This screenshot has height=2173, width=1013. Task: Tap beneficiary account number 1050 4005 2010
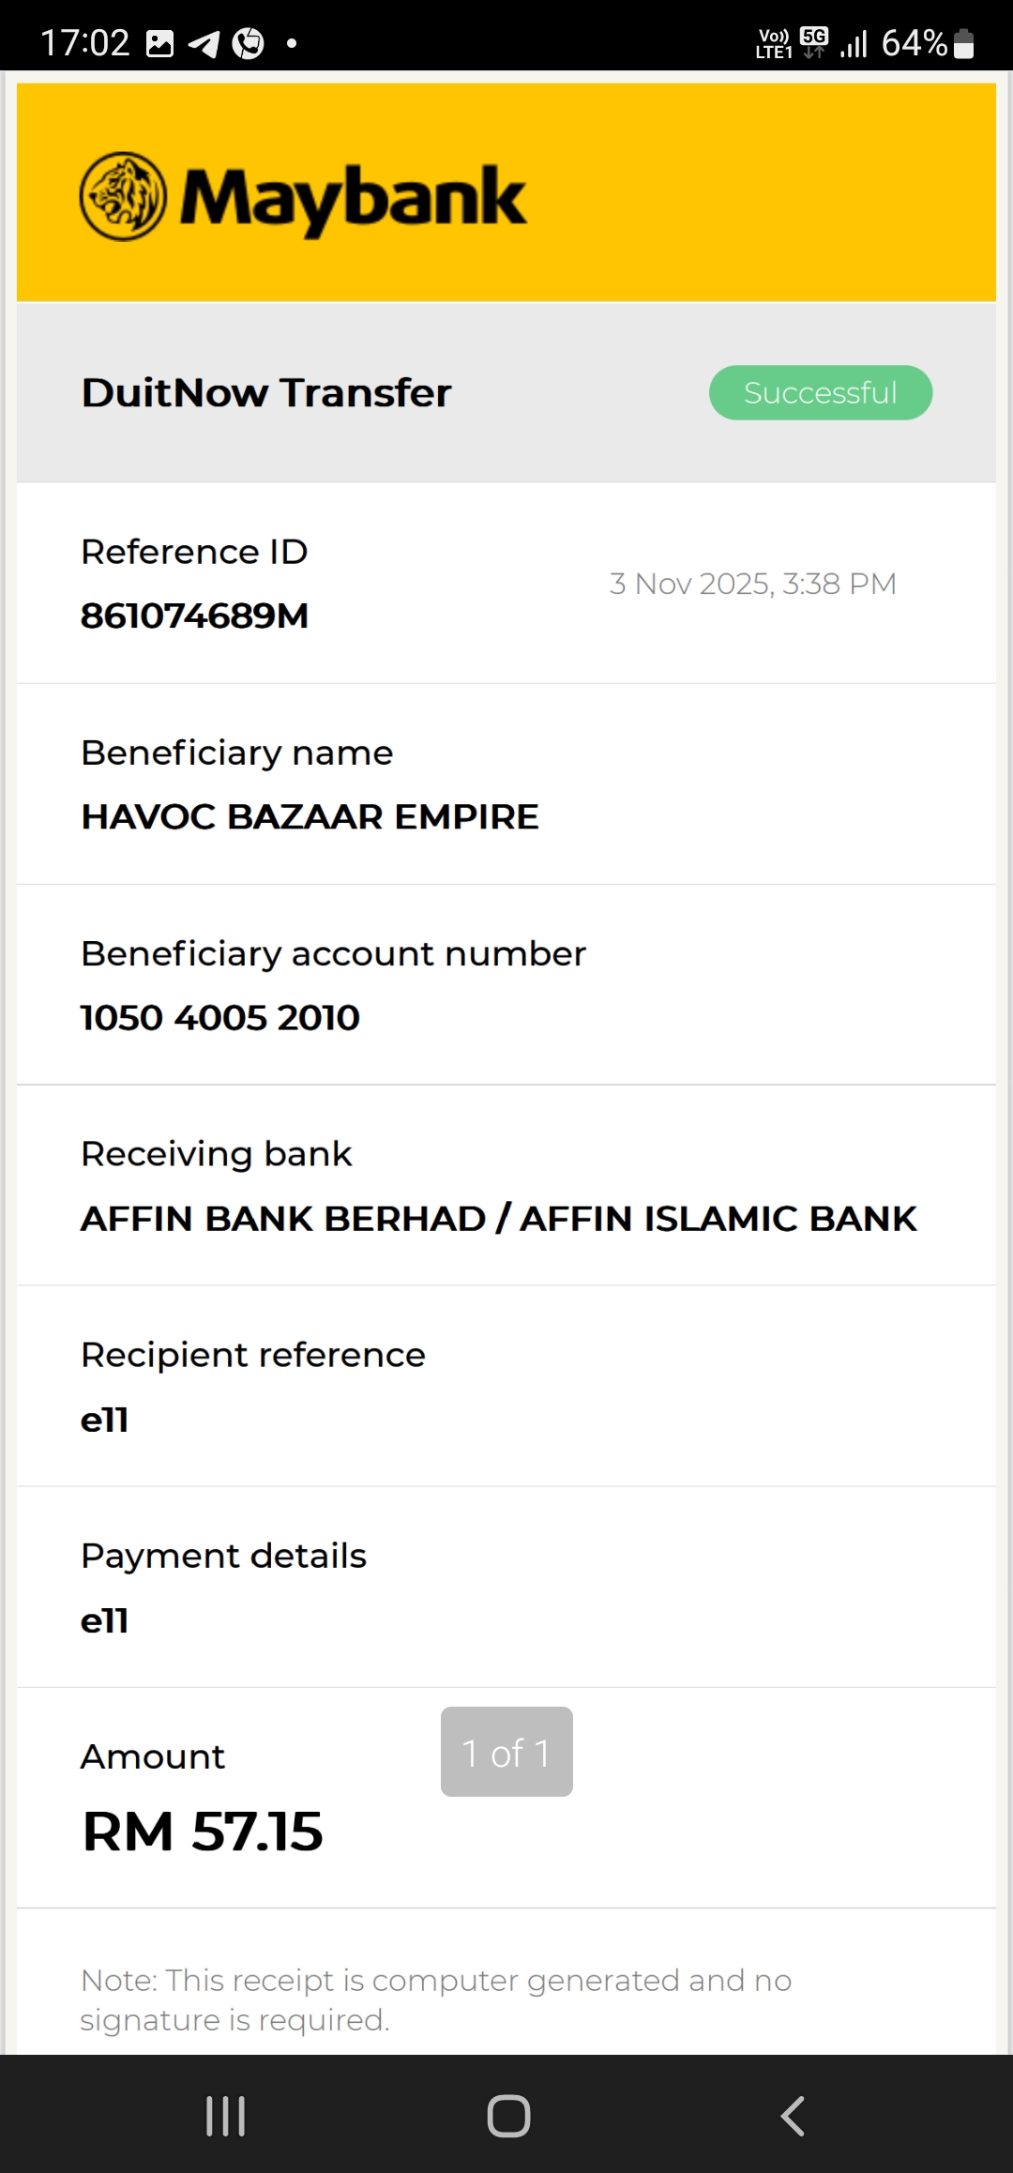220,1017
